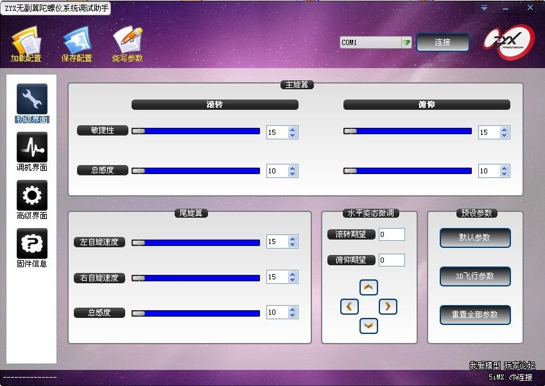545x386 pixels.
Task: Expand the COM1 port dropdown
Action: [x=406, y=42]
